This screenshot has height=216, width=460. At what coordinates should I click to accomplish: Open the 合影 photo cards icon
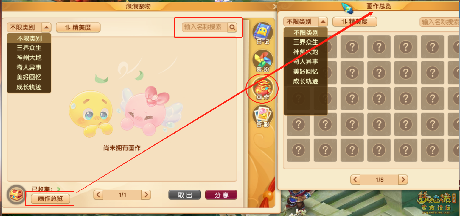click(263, 116)
